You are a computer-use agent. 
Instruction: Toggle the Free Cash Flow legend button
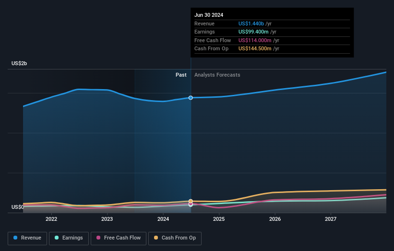coord(119,238)
